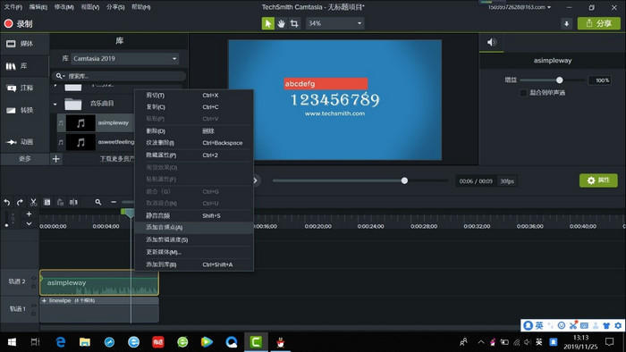Expand the linewipe clip group plus
626x352 pixels.
tap(44, 300)
